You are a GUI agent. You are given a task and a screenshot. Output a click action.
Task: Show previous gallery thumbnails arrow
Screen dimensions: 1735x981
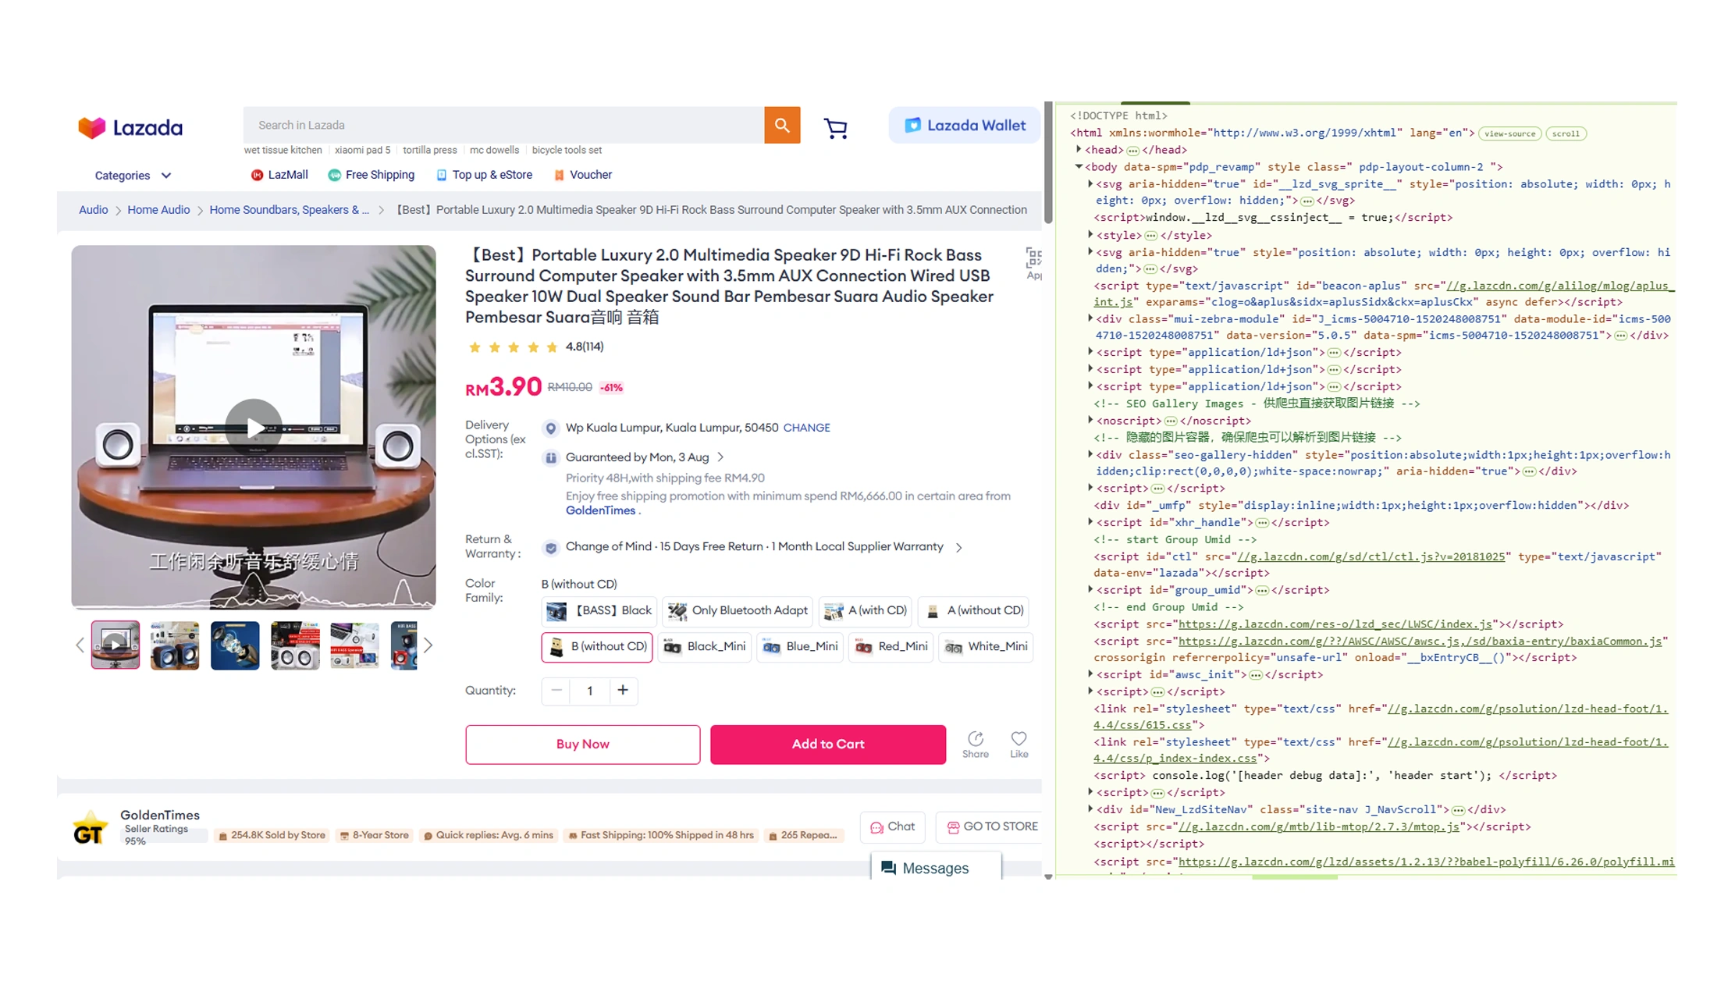click(80, 645)
